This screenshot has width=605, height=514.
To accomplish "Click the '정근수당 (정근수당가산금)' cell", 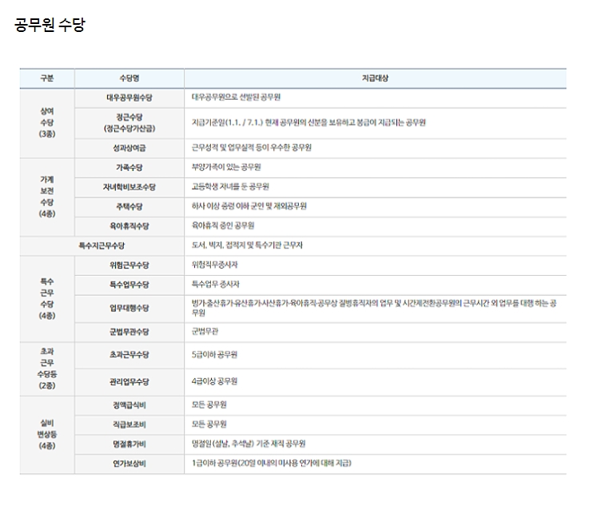I will pyautogui.click(x=129, y=123).
